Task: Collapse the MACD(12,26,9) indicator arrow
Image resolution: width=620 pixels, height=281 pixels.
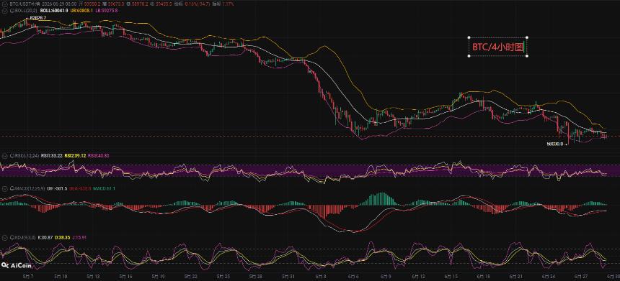Action: click(5, 188)
